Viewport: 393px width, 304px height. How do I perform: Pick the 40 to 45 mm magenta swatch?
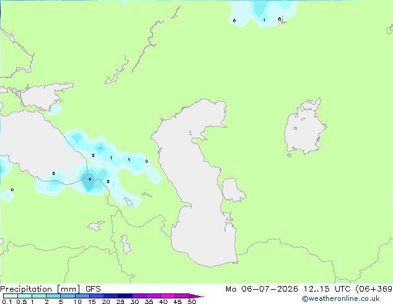(x=168, y=296)
